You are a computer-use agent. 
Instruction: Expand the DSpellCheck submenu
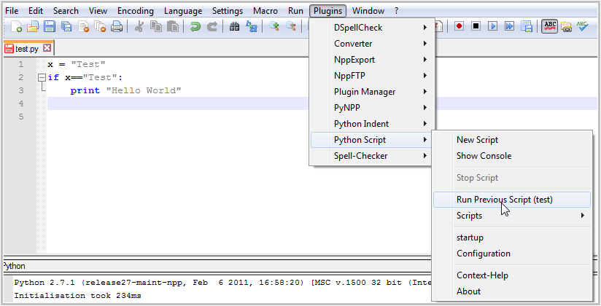pos(372,28)
